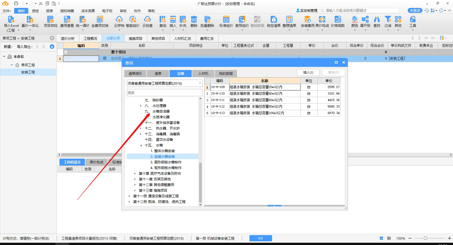Open 云存档 cloud archive
This screenshot has width=453, height=245.
point(119,22)
